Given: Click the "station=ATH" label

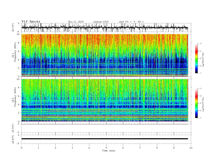Looking at the screenshot, I should [101, 22].
